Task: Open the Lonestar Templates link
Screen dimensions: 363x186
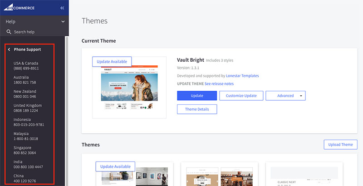Action: [x=242, y=76]
